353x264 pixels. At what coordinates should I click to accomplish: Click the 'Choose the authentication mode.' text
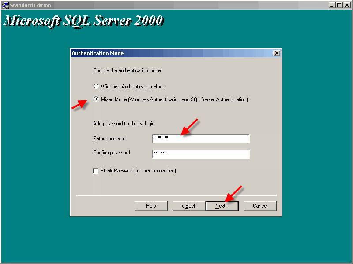[x=128, y=70]
